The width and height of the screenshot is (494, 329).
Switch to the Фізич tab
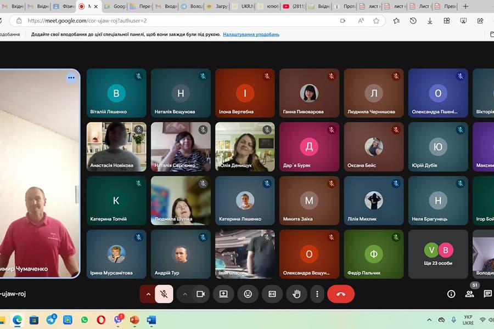coord(63,6)
